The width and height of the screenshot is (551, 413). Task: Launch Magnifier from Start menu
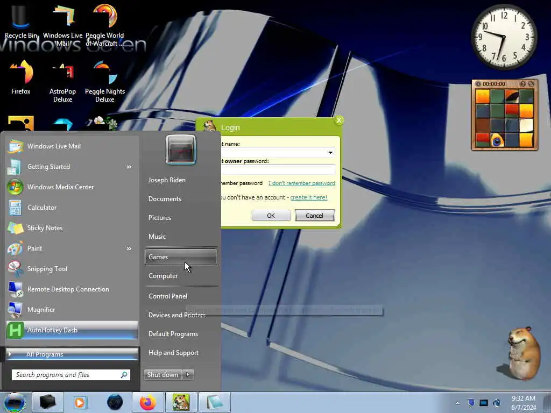pyautogui.click(x=72, y=309)
